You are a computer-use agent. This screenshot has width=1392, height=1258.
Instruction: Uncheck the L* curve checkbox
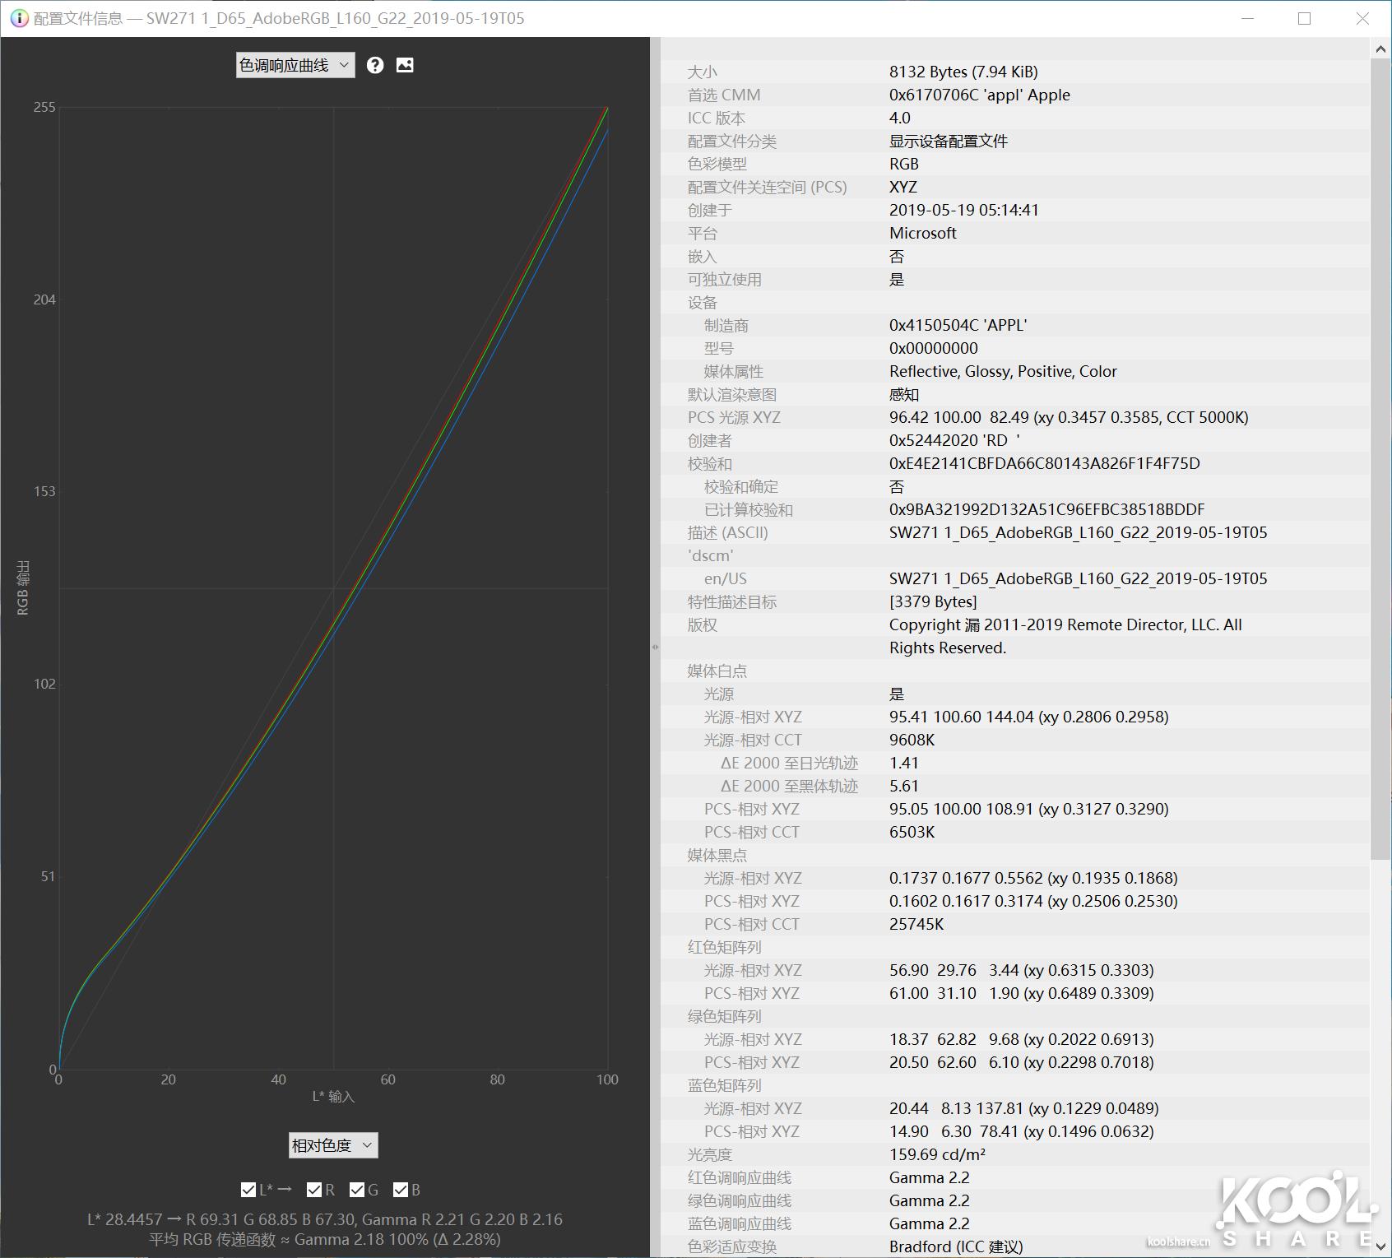[x=247, y=1189]
